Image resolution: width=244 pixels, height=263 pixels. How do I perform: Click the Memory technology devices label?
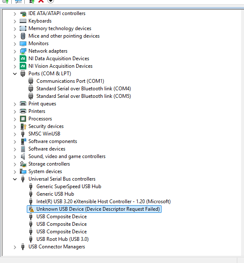[x=60, y=28]
